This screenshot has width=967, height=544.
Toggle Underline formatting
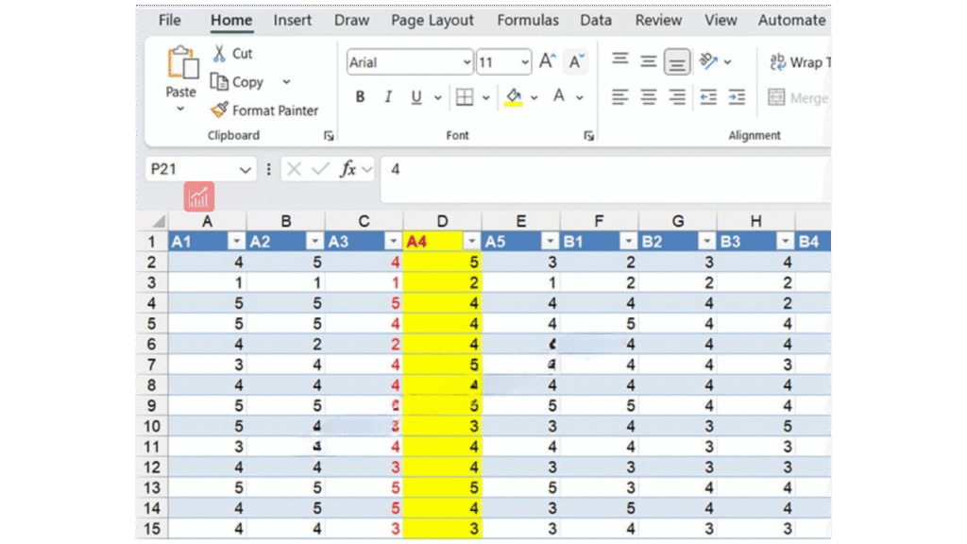[x=416, y=97]
